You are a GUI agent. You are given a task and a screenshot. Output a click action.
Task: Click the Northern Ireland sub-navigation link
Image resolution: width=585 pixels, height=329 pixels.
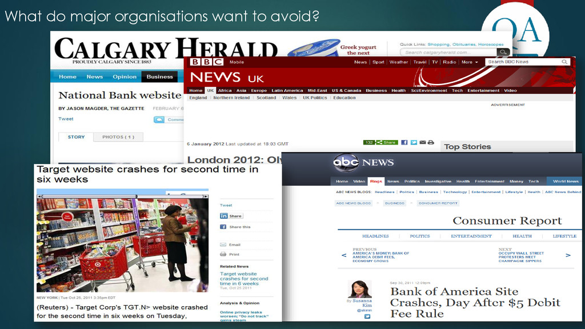[x=231, y=98]
